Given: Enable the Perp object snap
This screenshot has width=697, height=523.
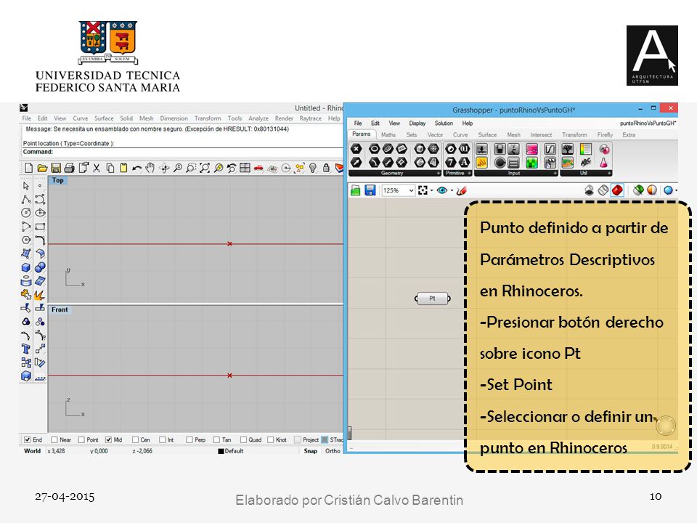Looking at the screenshot, I should pyautogui.click(x=189, y=440).
